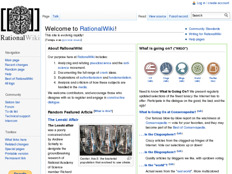The image size is (232, 174).
Task: Click the flasks thumbnail image
Action: (x=106, y=140)
